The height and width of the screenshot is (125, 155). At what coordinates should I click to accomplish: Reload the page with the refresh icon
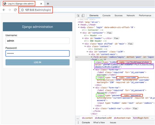[x=15, y=10]
